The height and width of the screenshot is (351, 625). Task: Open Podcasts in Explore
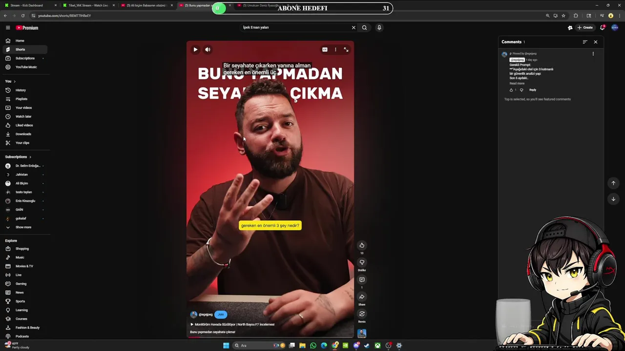[x=24, y=336]
